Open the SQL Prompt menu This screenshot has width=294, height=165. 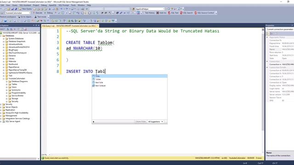click(63, 5)
